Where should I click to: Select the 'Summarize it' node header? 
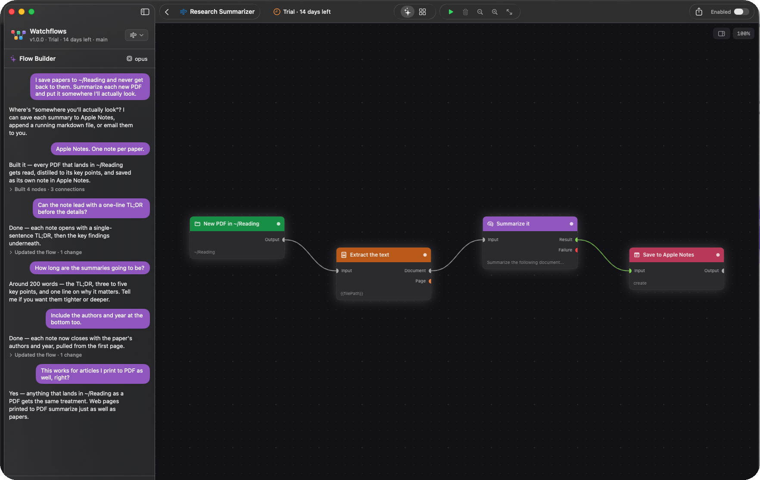click(x=530, y=224)
